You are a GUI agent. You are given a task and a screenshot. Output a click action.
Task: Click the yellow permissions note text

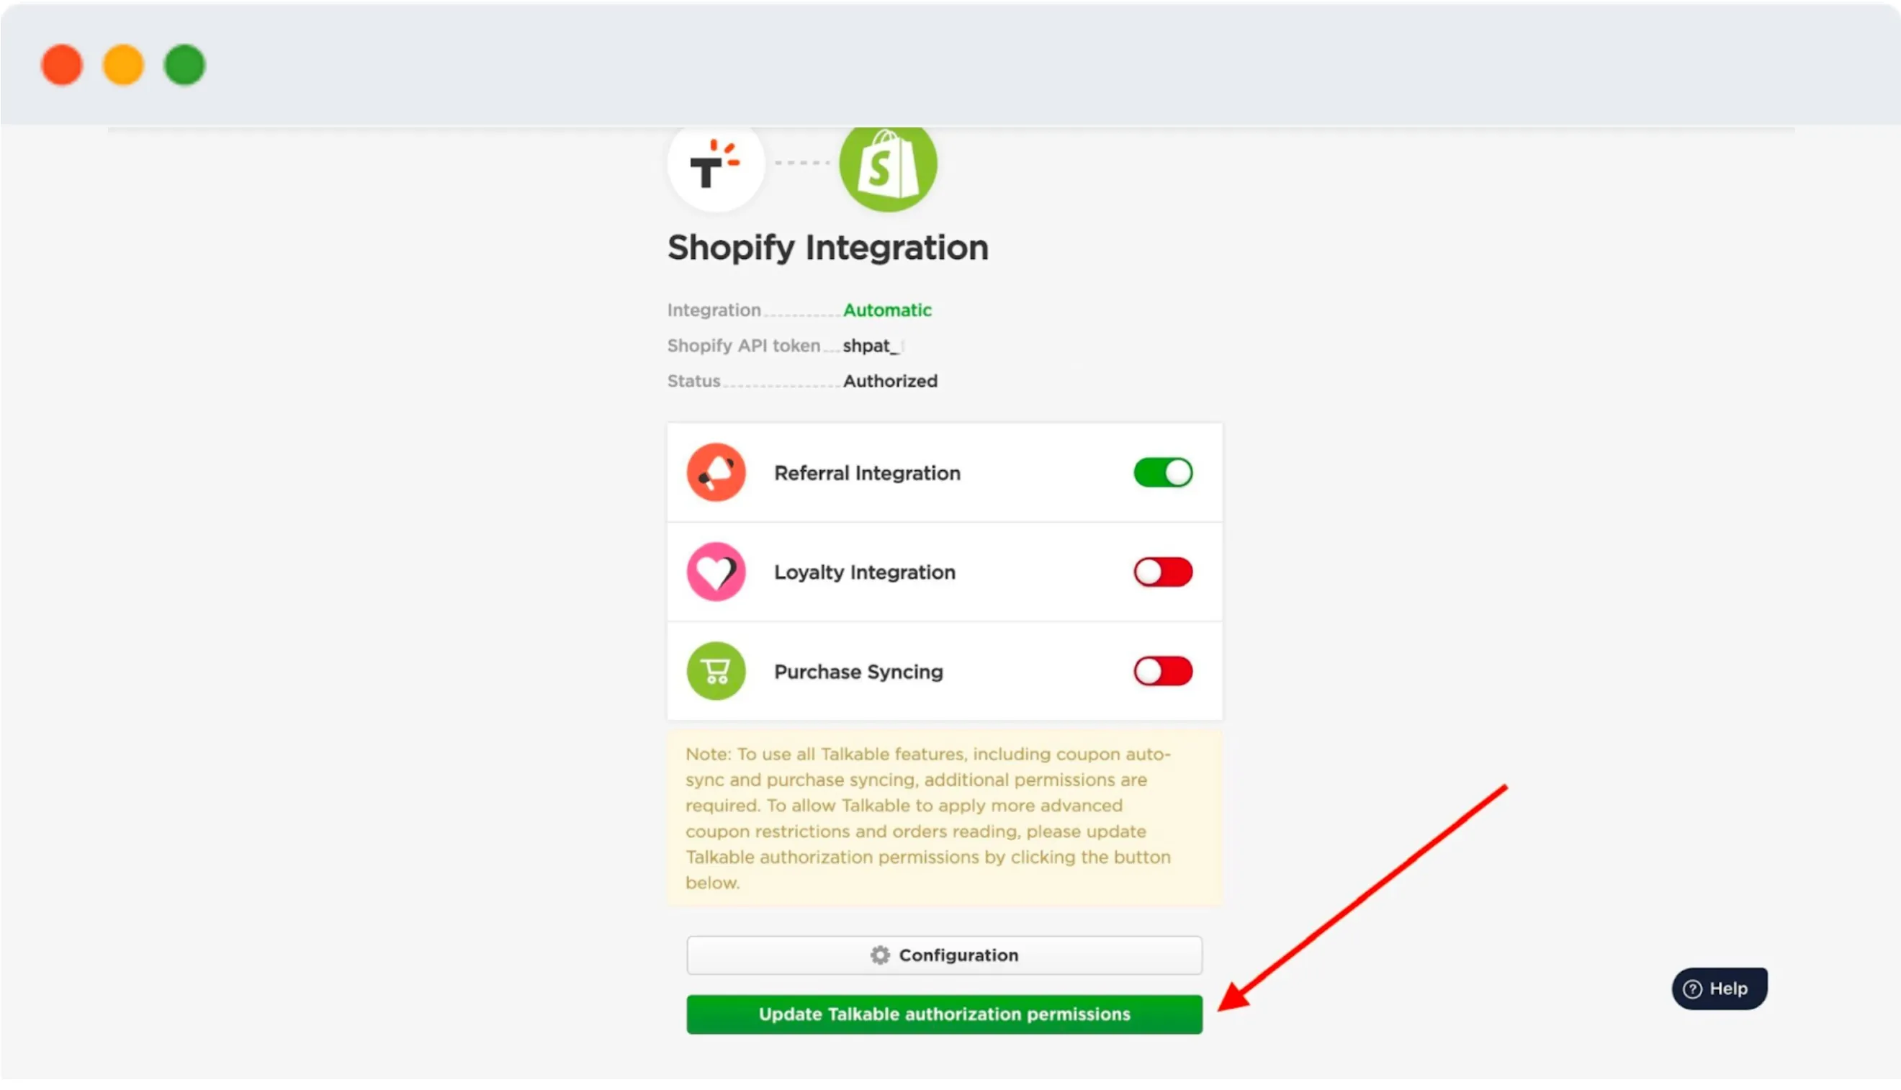pyautogui.click(x=928, y=819)
